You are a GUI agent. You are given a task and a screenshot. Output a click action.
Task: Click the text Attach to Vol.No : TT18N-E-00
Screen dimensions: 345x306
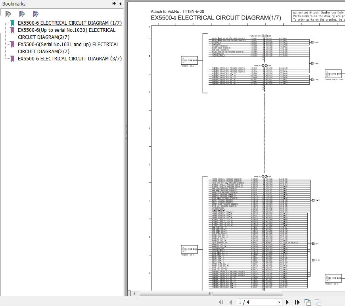click(177, 12)
